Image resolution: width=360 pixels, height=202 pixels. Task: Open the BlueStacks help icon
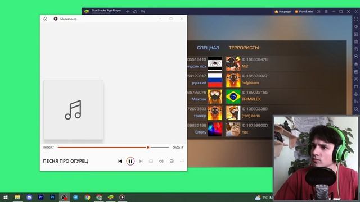[318, 11]
